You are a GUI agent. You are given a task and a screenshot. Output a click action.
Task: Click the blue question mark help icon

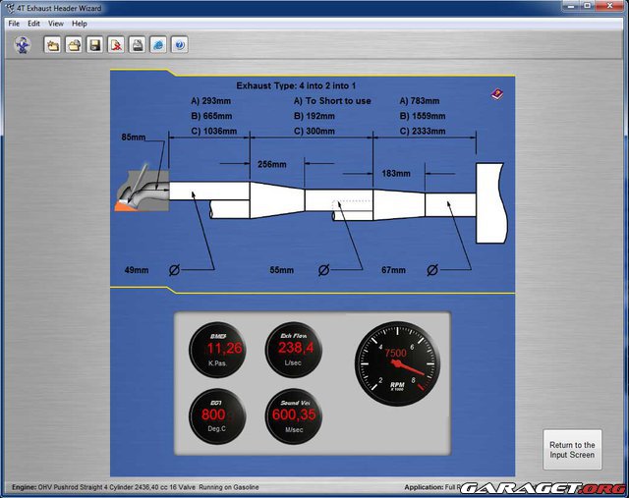(x=180, y=45)
